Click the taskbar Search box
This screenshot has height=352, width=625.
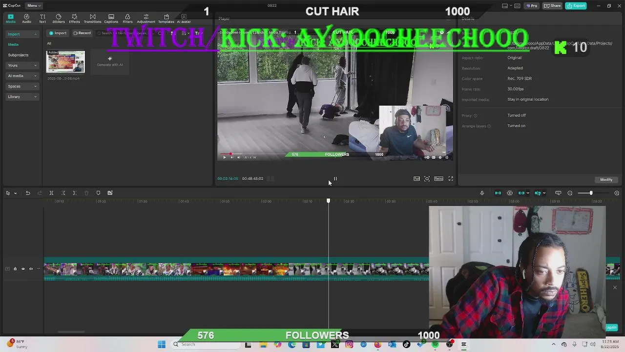(205, 345)
